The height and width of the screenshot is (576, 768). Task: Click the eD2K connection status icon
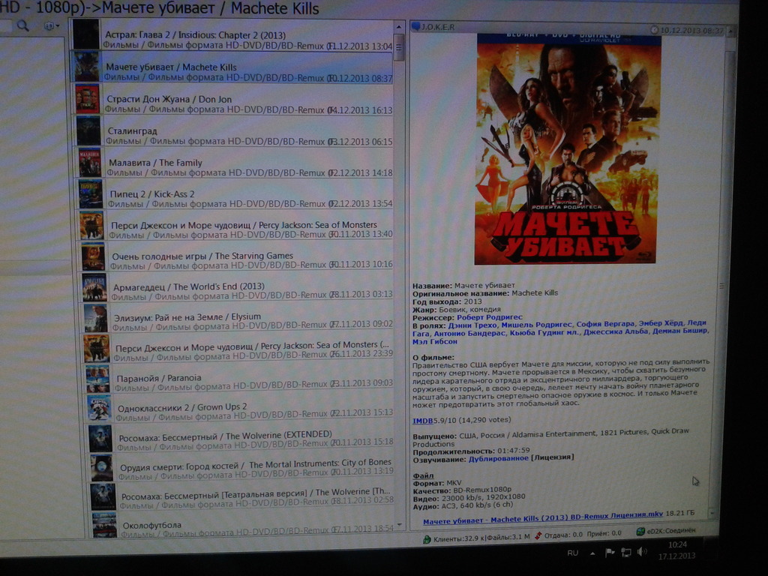coord(640,532)
